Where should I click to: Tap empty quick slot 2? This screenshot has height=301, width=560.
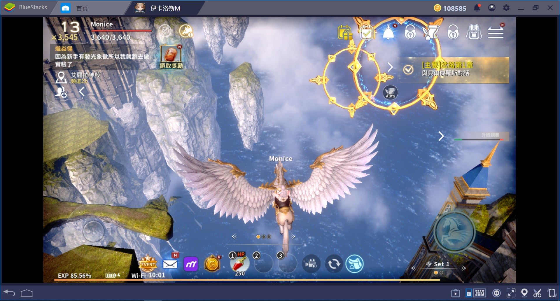coord(263,263)
